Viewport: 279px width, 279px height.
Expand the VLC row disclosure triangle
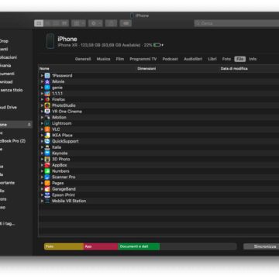(42, 129)
